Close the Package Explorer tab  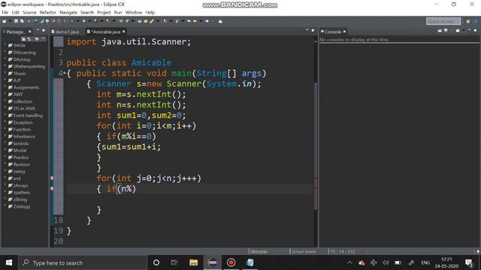(30, 31)
